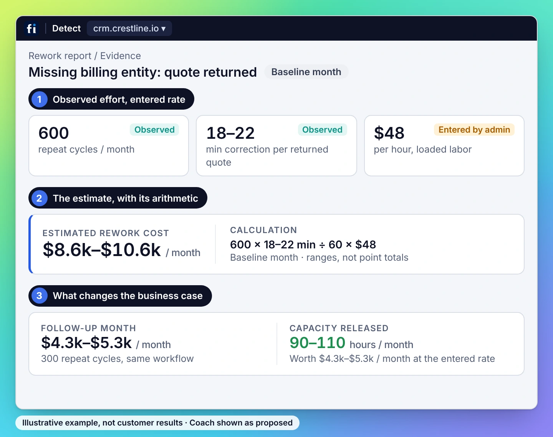553x437 pixels.
Task: Click the "ESTIMATED REWORK COST" label
Action: click(x=106, y=233)
